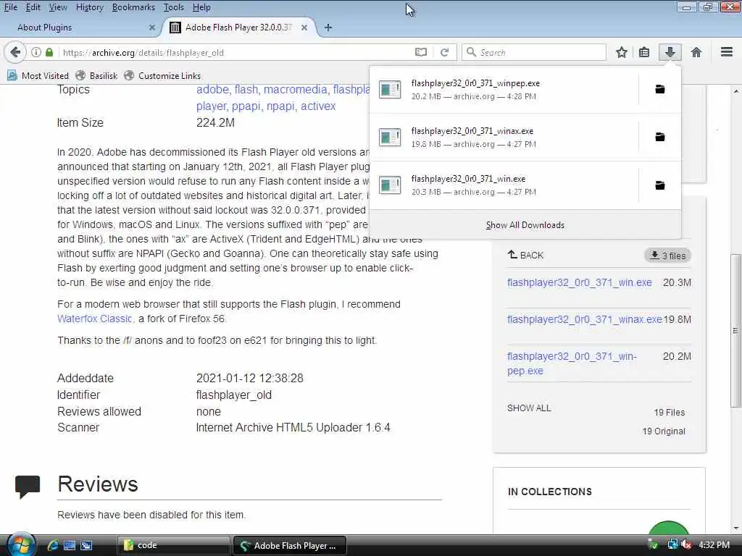Open the Edit menu
Viewport: 742px width, 556px height.
pos(33,7)
